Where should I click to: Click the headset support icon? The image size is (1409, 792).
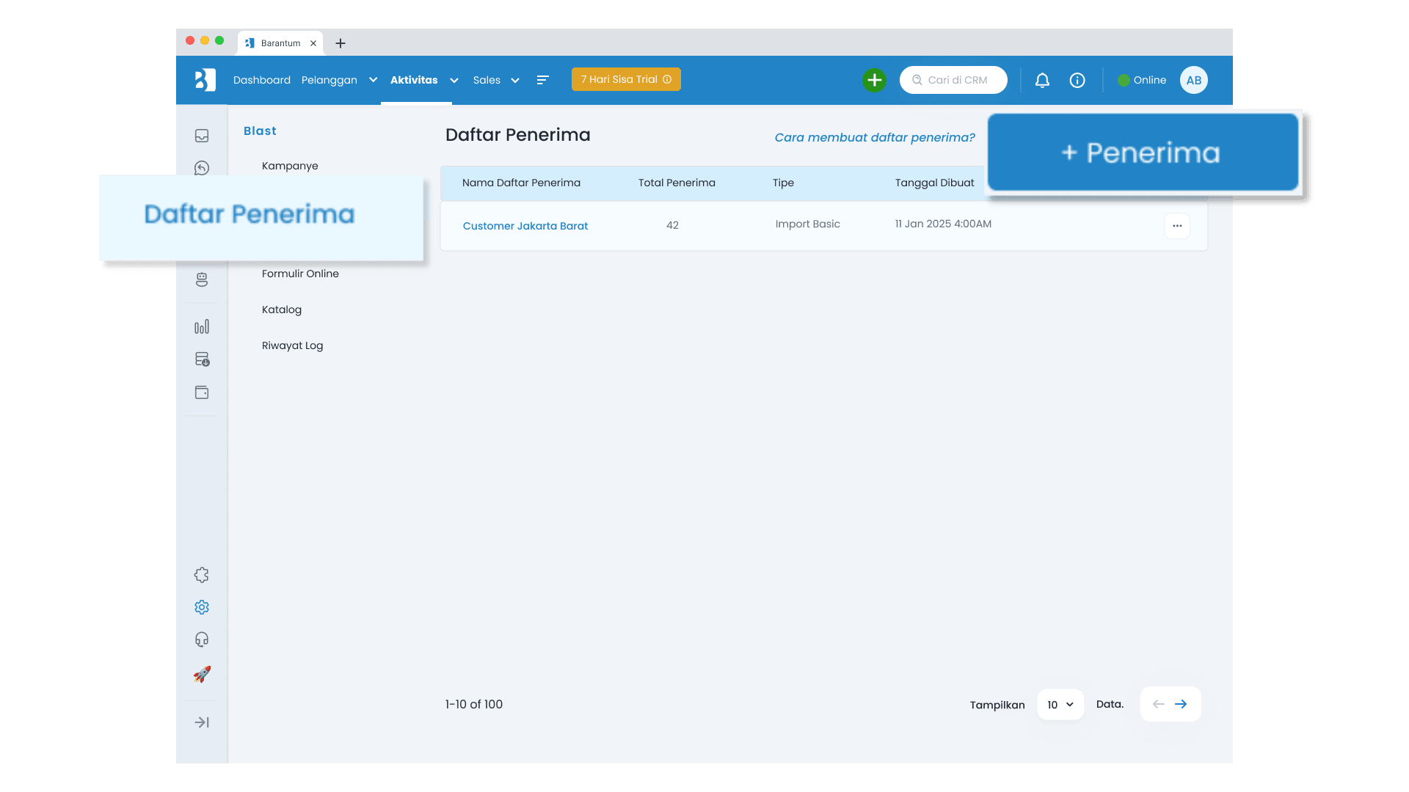(201, 639)
